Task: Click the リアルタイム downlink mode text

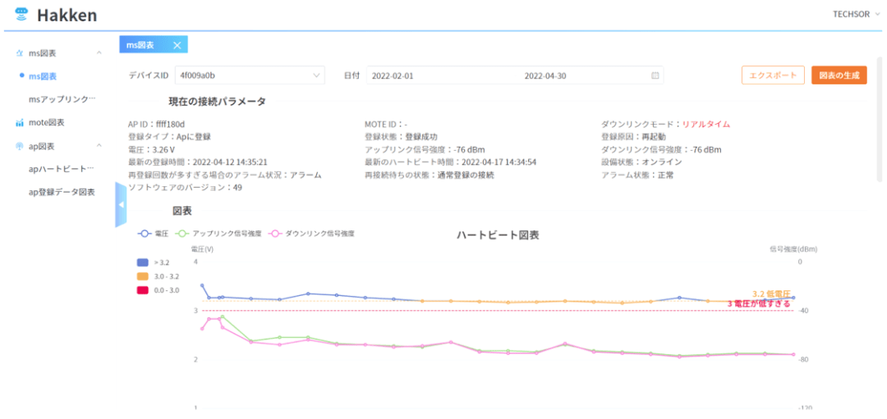Action: [x=706, y=125]
